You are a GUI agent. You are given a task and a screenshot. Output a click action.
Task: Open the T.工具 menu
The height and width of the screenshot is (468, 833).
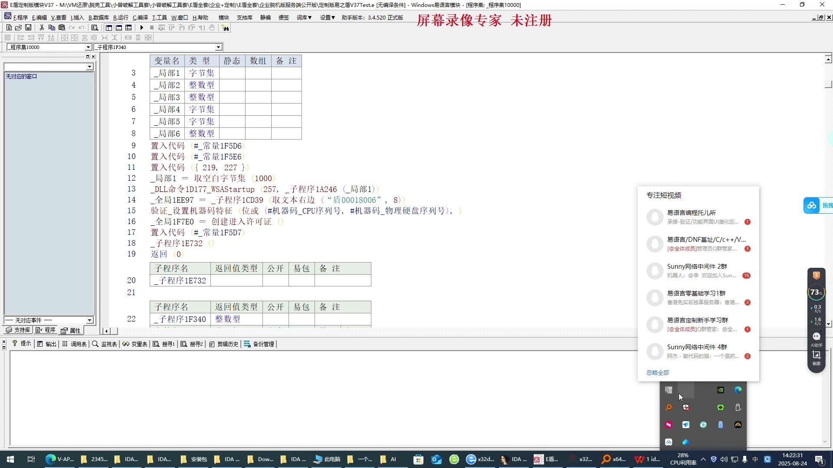pos(159,17)
